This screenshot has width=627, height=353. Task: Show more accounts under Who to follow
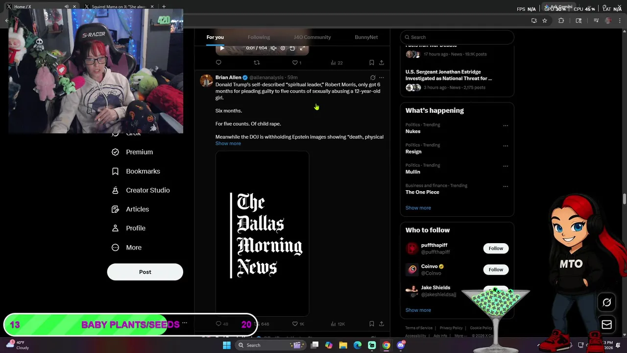coord(418,310)
